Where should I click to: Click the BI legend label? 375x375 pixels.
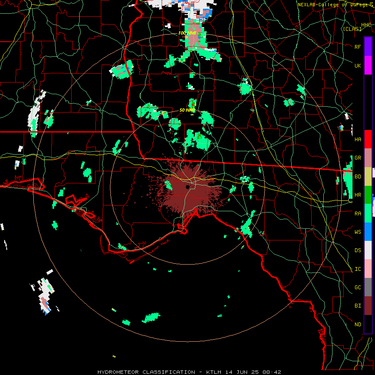click(357, 306)
